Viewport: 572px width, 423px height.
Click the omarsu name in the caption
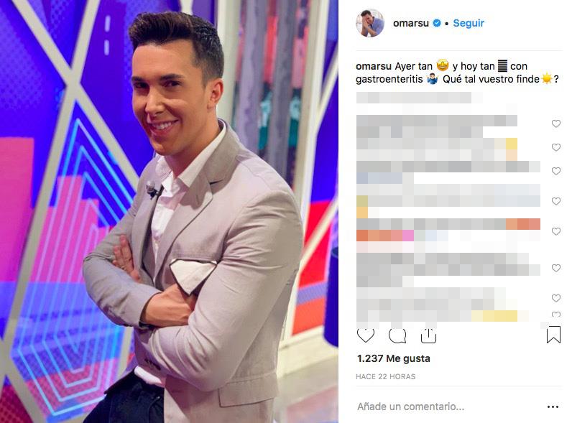click(374, 66)
